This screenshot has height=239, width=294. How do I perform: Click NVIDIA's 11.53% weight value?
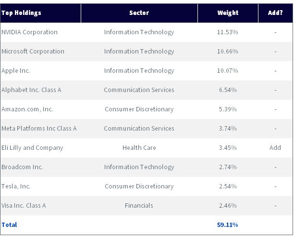click(x=227, y=32)
